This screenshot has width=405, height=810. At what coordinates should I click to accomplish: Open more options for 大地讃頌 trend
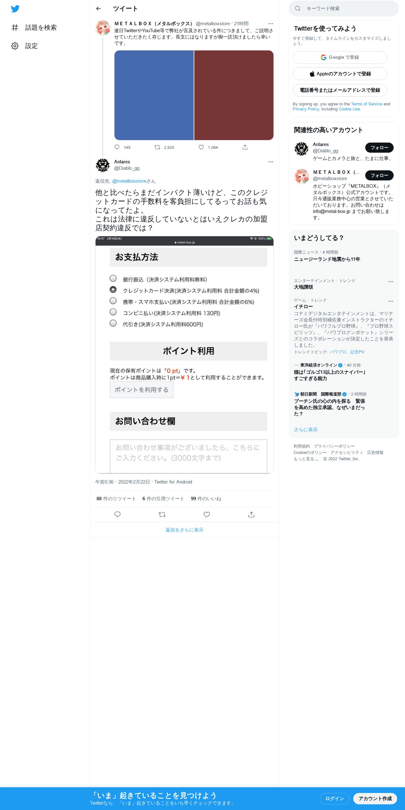(x=390, y=282)
